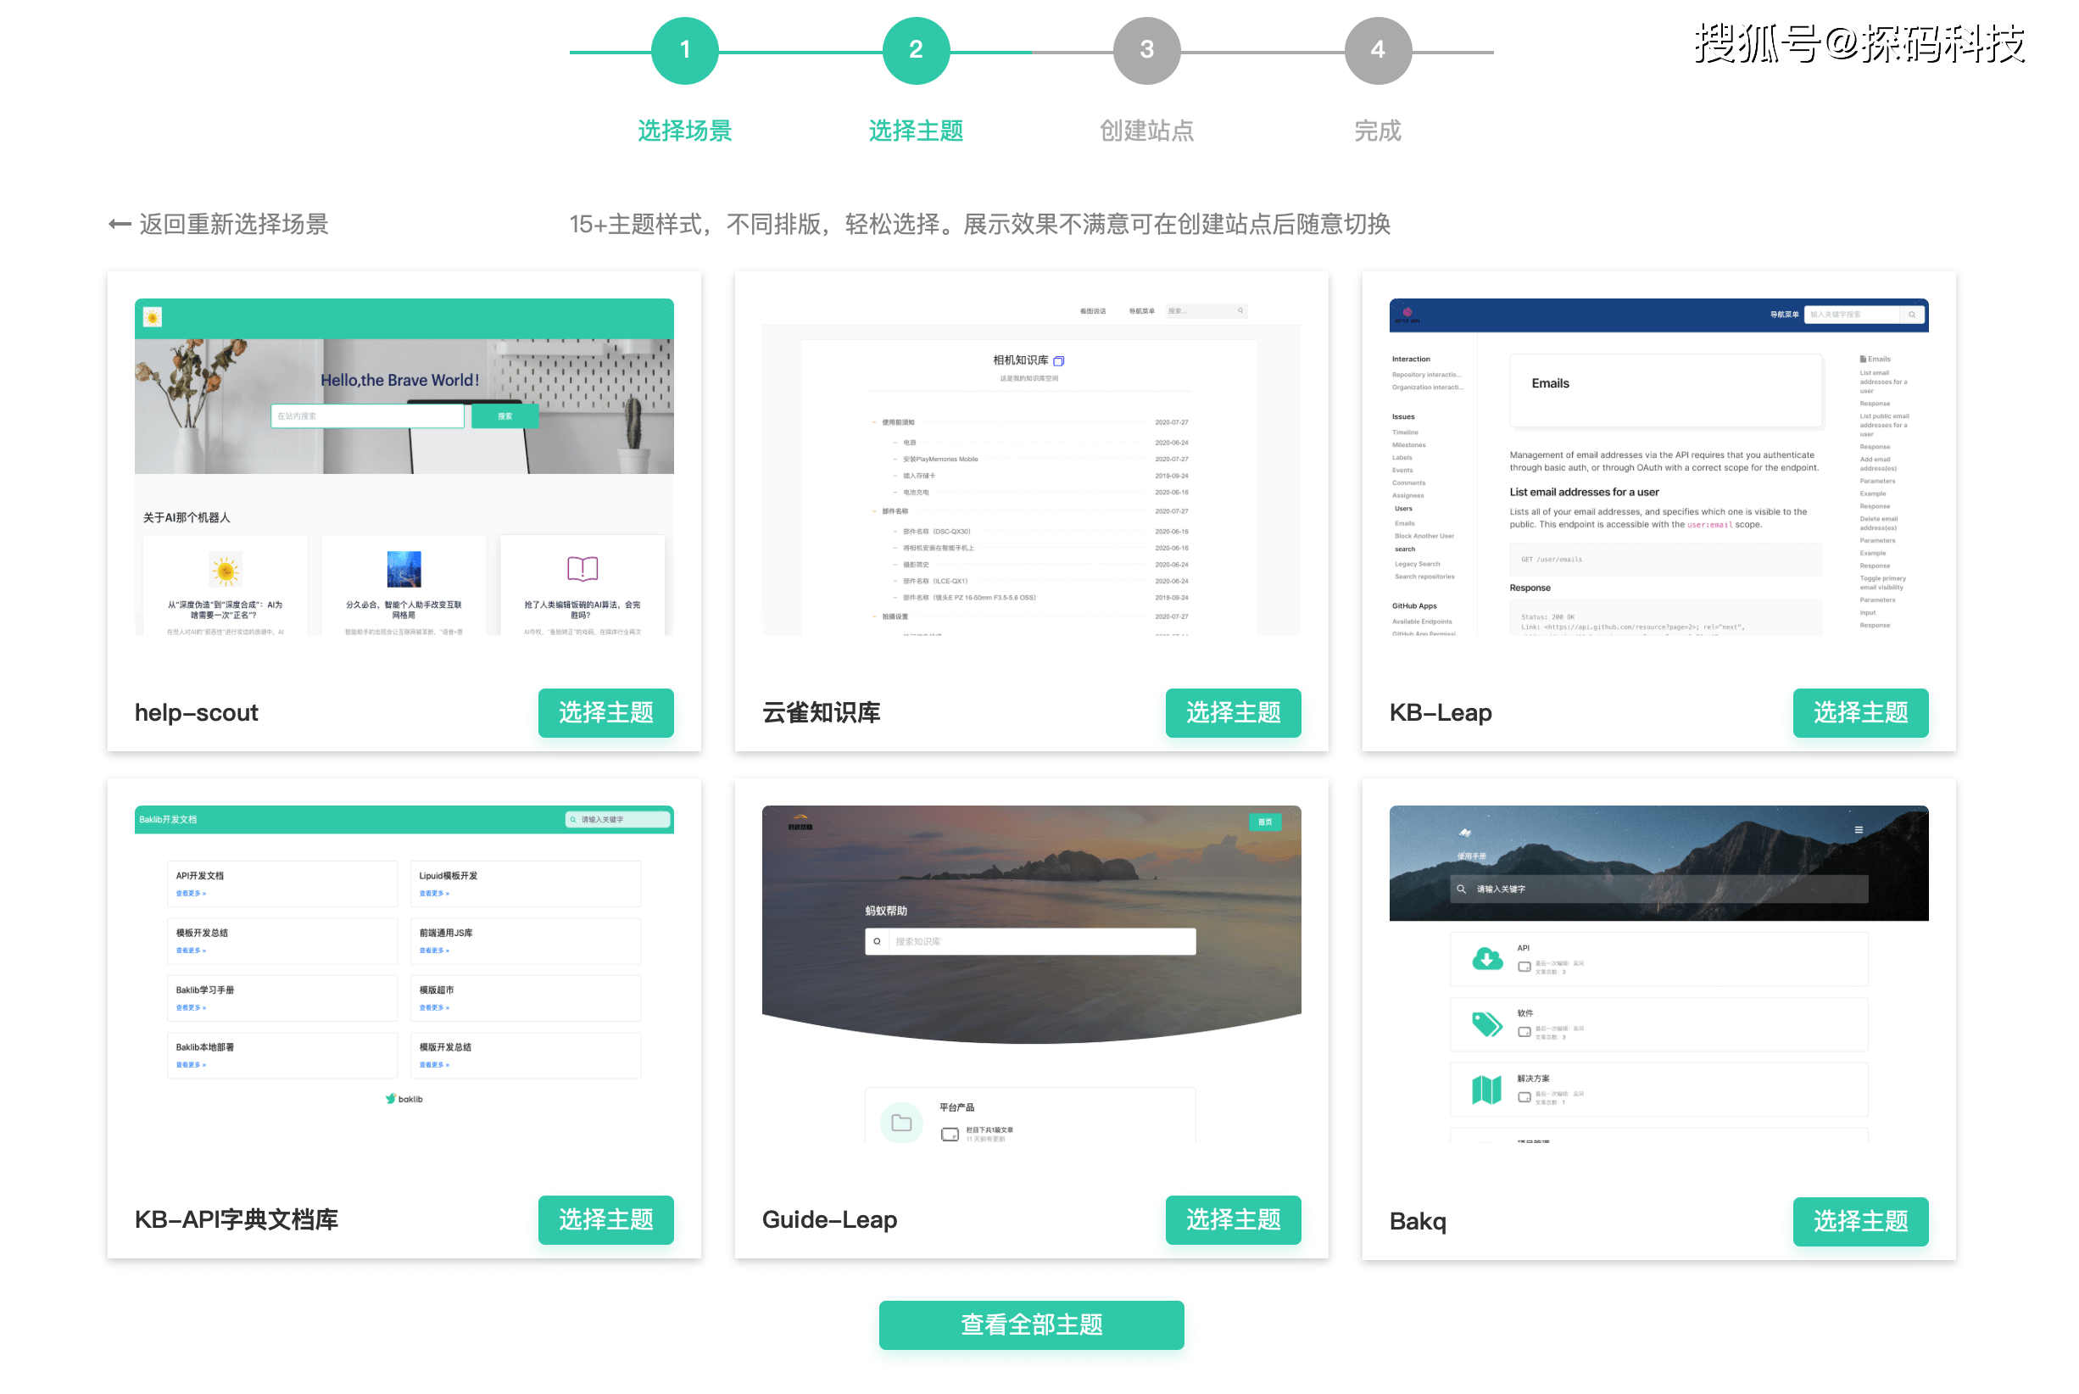Viewport: 2079px width, 1394px height.
Task: Click the hamburger menu icon in Bakq preview
Action: [1858, 829]
